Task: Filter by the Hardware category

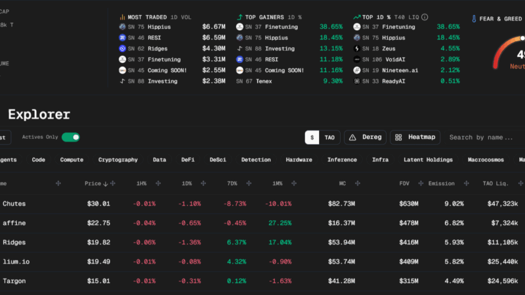Action: click(x=299, y=160)
